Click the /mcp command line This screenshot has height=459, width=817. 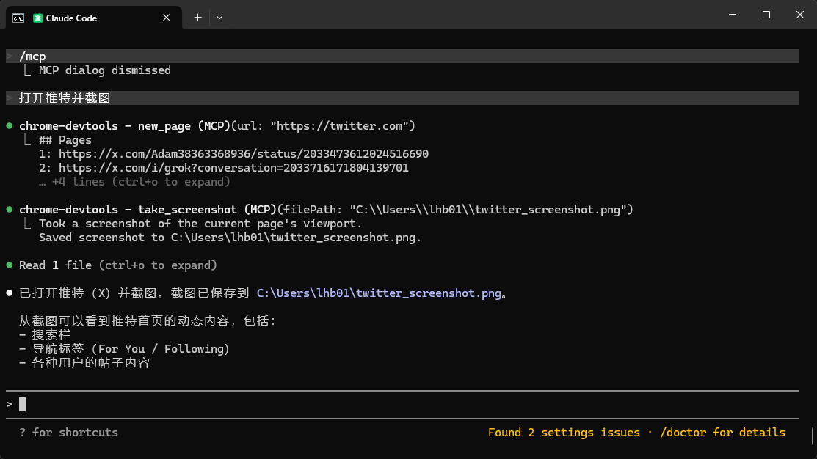click(x=402, y=56)
